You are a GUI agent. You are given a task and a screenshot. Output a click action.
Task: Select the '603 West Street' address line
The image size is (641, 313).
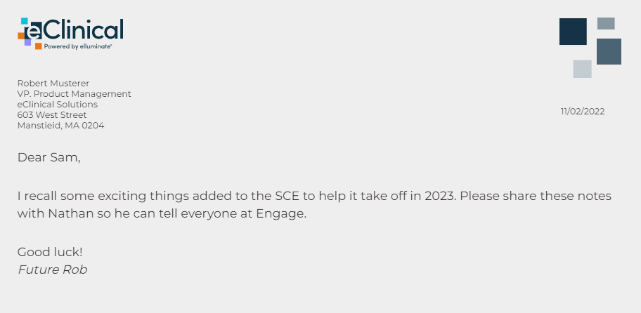point(52,115)
